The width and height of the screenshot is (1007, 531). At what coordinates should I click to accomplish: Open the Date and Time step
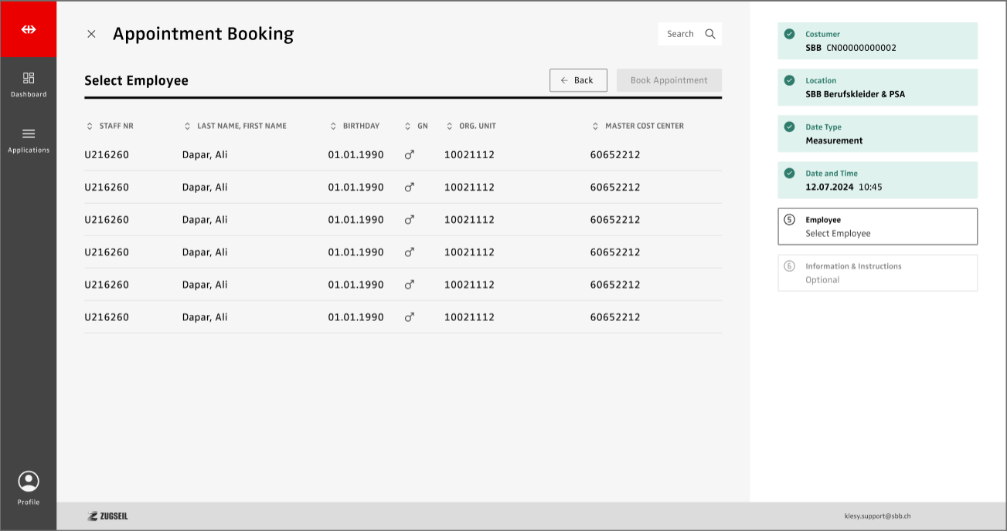[877, 180]
